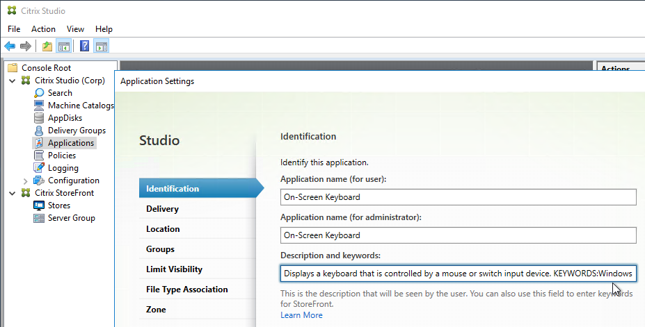Image resolution: width=645 pixels, height=327 pixels.
Task: Select the Configuration tree item label
Action: click(x=74, y=181)
